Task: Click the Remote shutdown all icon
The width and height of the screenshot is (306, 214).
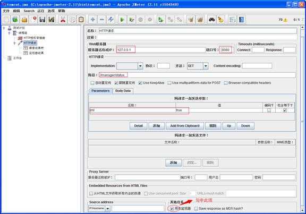Action: coord(179,20)
